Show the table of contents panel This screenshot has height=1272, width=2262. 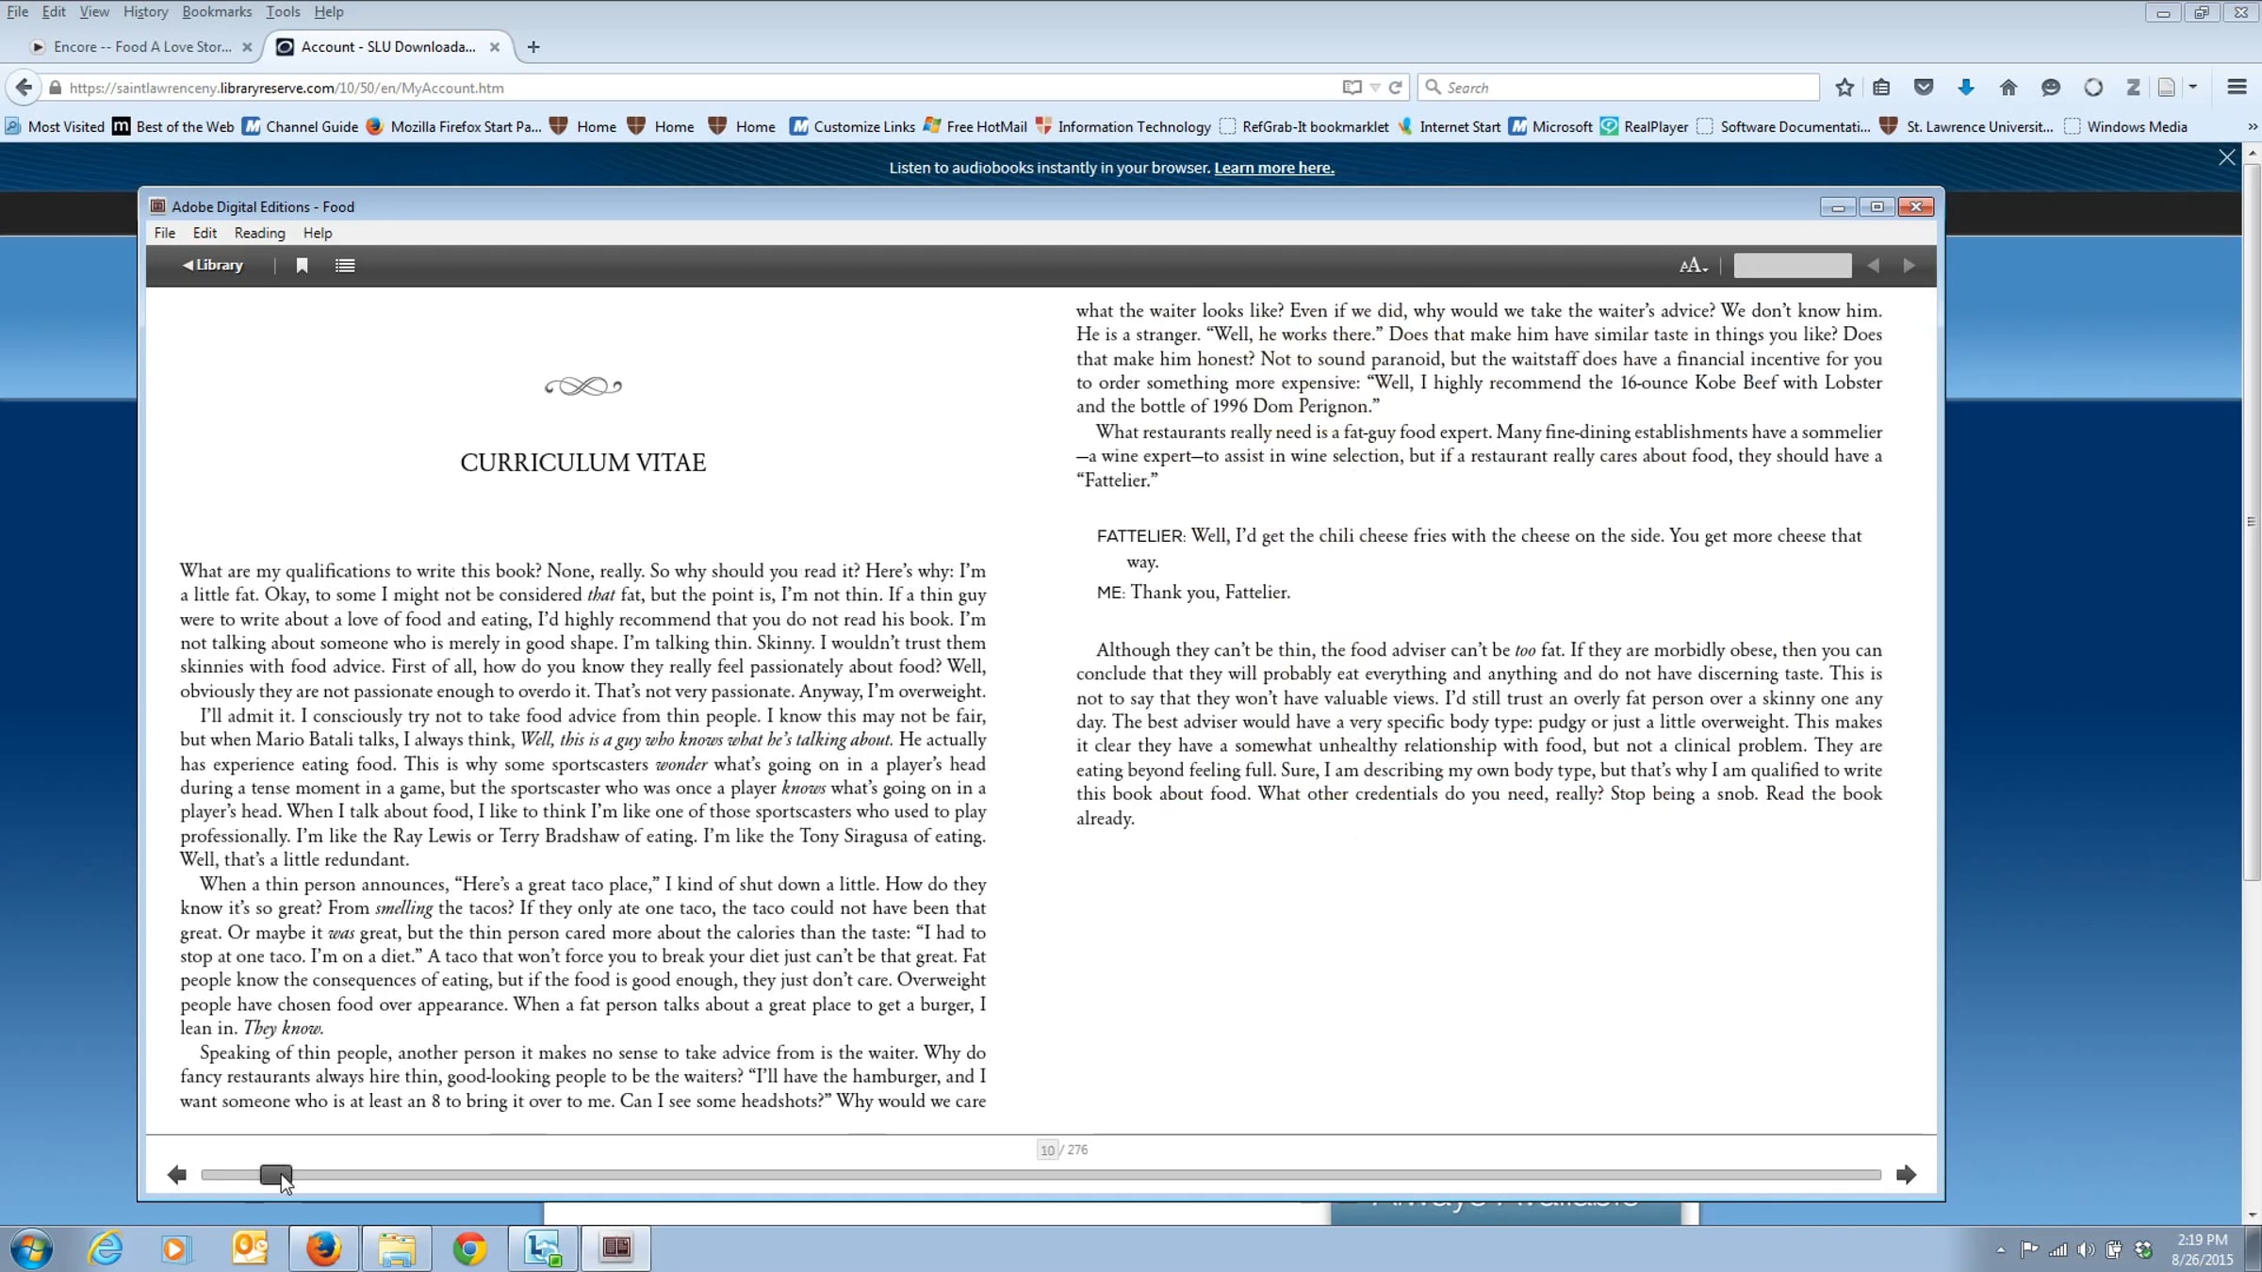pos(345,266)
